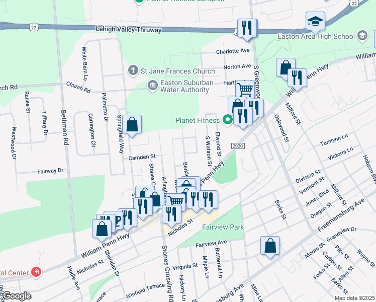Click the restaurant marker on Nicholas St label
376x302 pixels.
click(x=172, y=215)
